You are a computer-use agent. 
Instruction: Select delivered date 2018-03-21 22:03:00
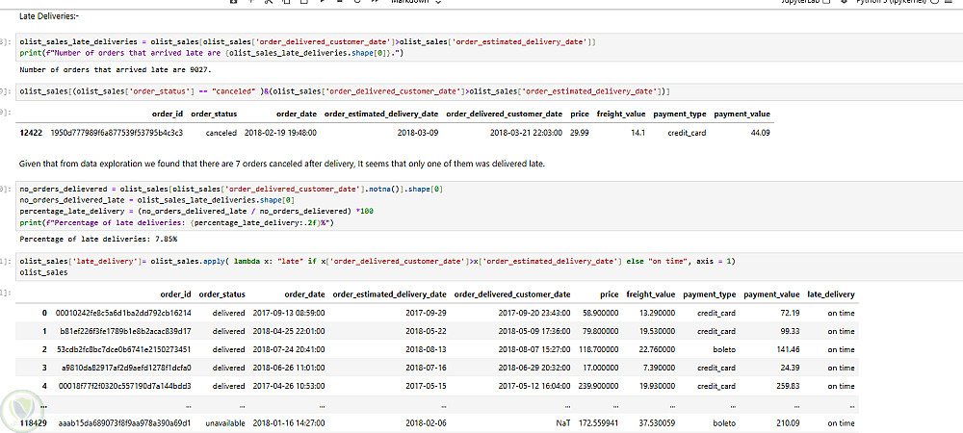click(x=526, y=133)
